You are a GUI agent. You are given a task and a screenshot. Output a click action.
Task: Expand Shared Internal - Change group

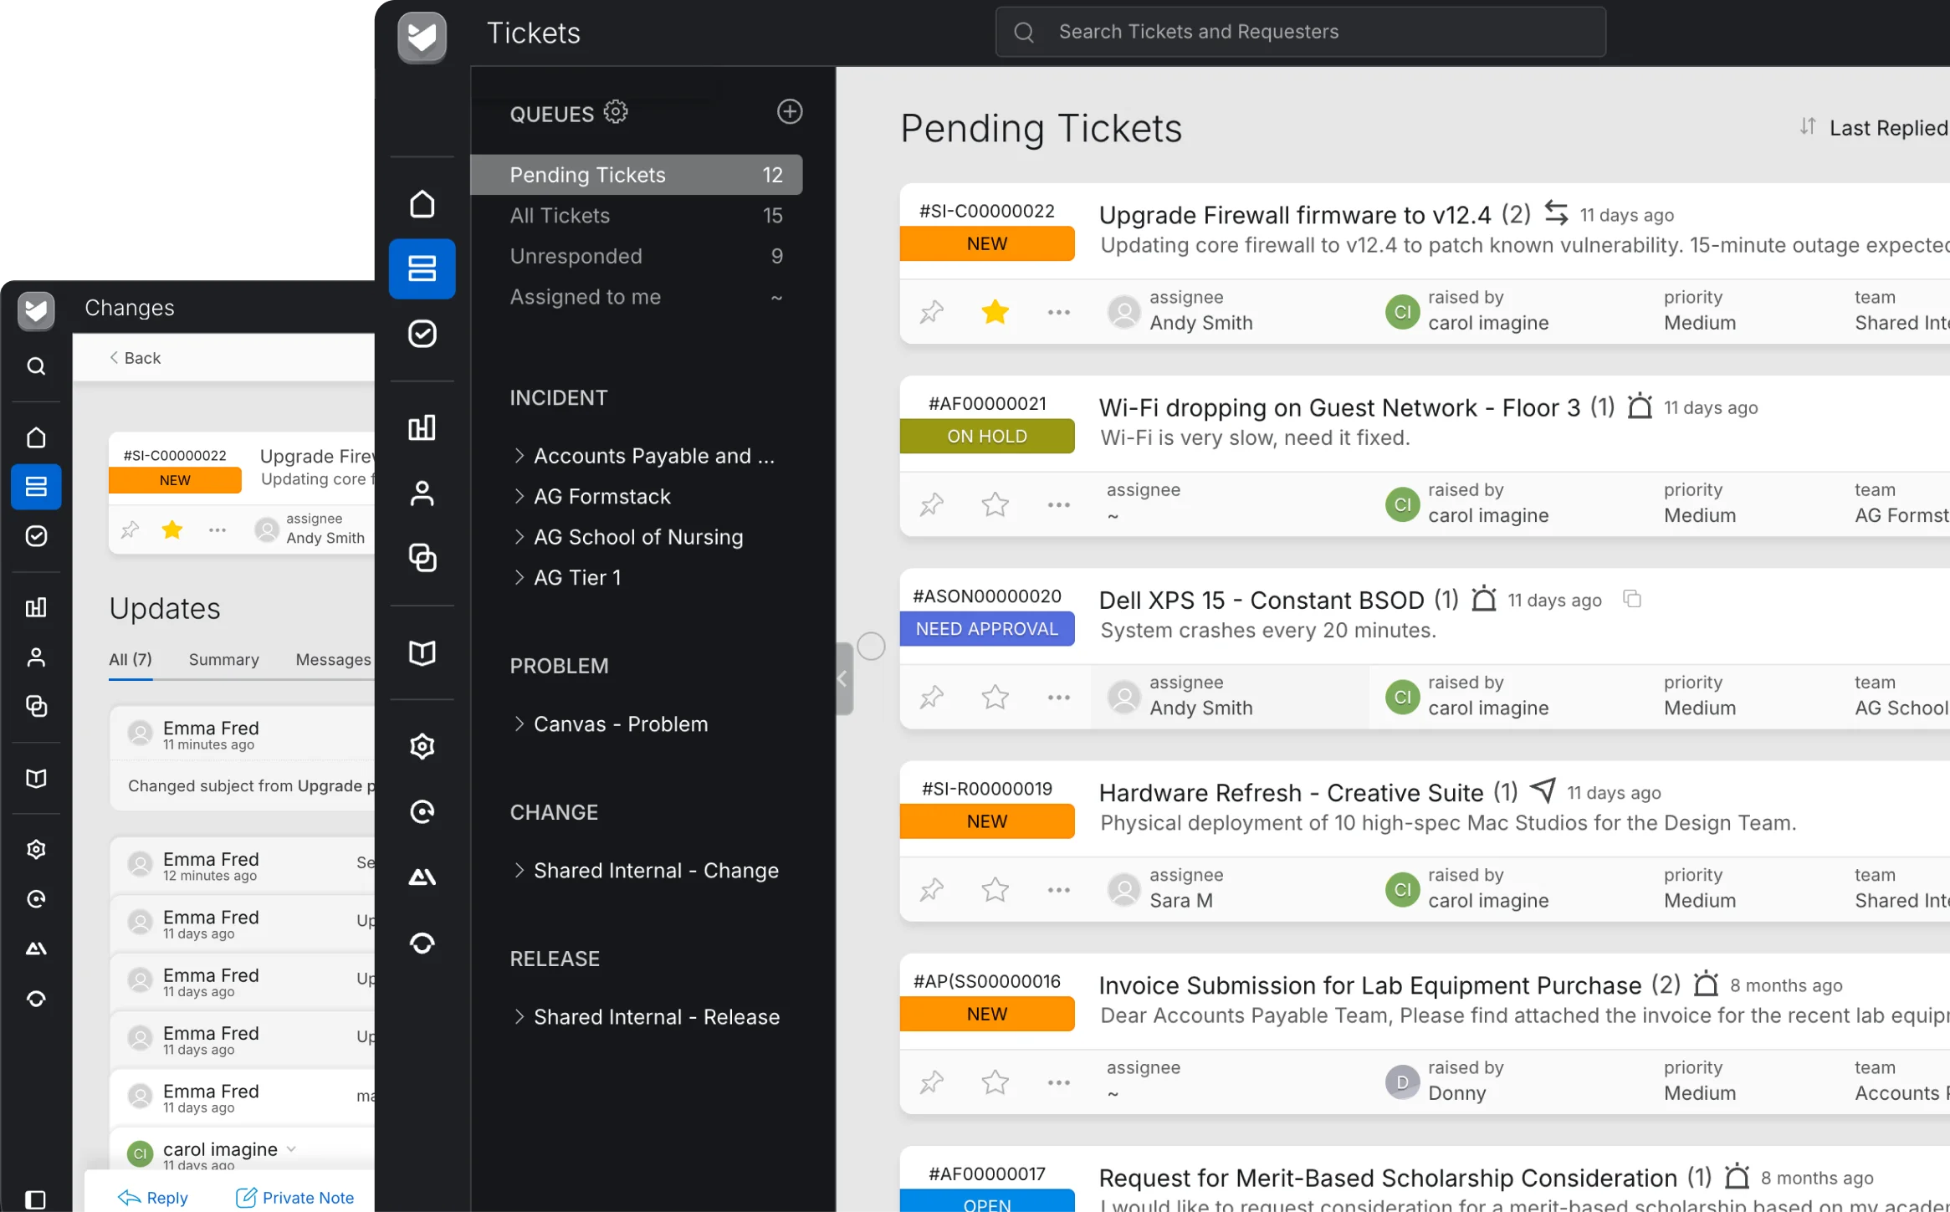[x=519, y=871]
